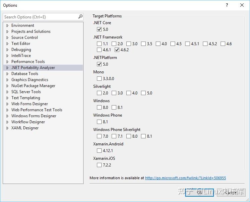Viewport: 250px width, 202px height.
Task: Expand the Text Editor arrow
Action: click(7, 44)
